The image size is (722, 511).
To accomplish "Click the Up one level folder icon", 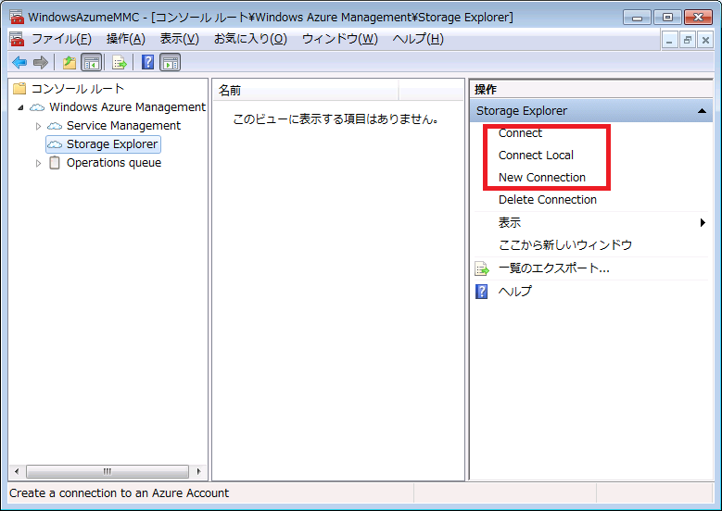I will (x=70, y=62).
